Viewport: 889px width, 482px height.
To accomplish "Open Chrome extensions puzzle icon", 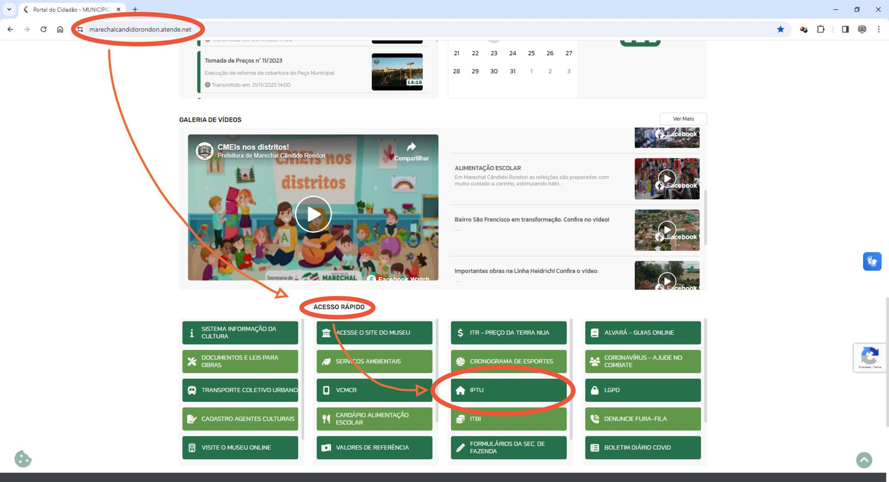I will click(820, 29).
